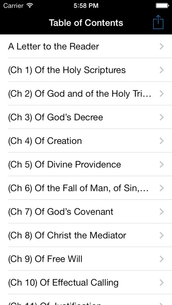Open Ch 6 Of the Fall of Man
Image resolution: width=172 pixels, height=305 pixels.
(86, 188)
